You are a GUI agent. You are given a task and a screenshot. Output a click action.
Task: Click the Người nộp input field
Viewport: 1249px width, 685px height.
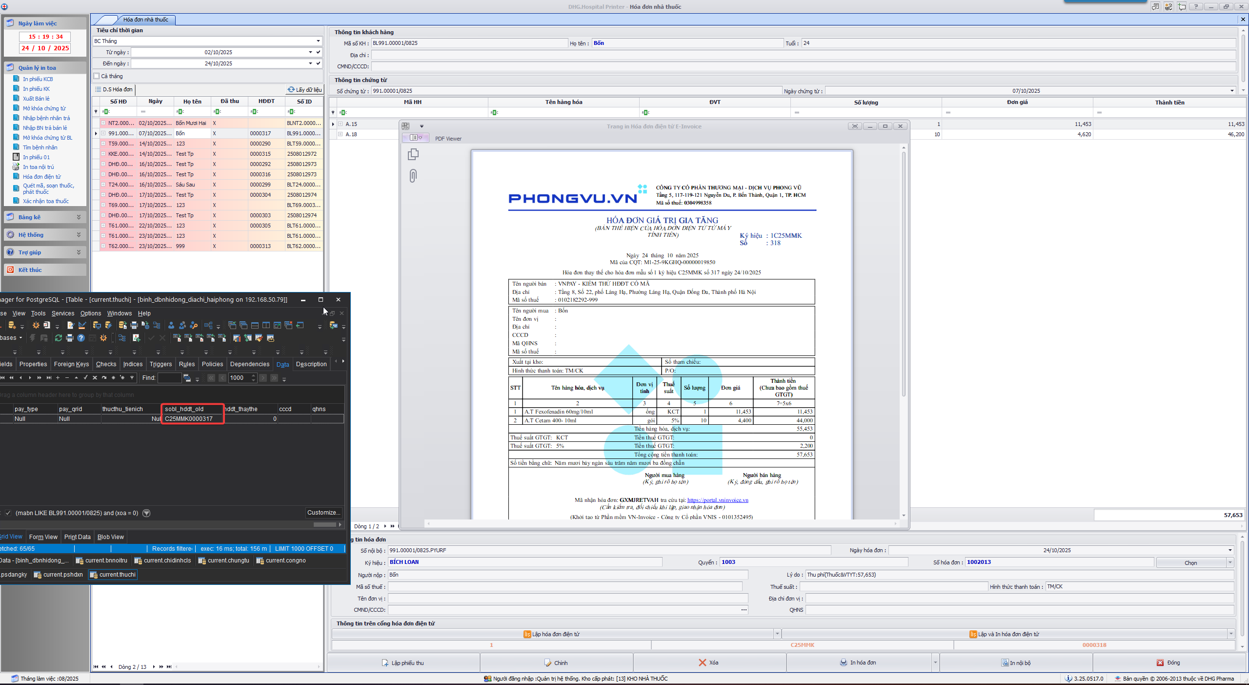click(x=567, y=575)
